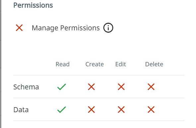
Task: Click the Schema Delete red X icon
Action: [151, 87]
